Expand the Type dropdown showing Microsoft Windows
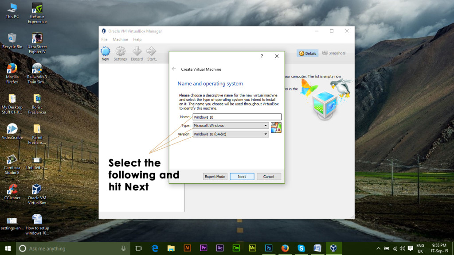The width and height of the screenshot is (454, 255). [231, 125]
